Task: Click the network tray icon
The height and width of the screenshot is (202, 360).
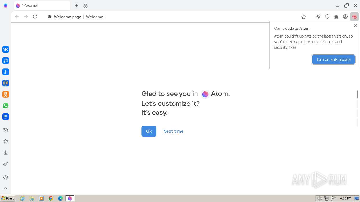Action: (327, 198)
